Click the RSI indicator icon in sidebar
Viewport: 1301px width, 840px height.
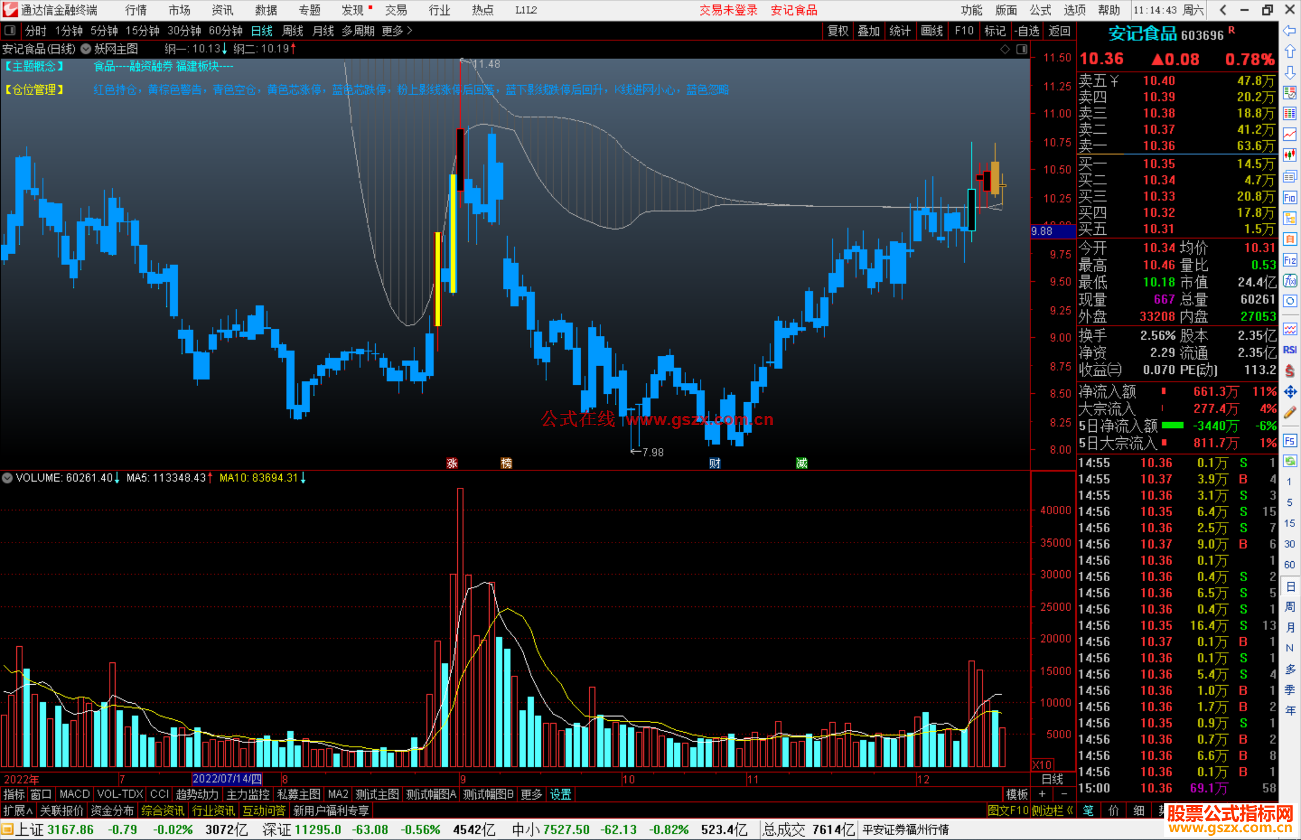coord(1290,350)
